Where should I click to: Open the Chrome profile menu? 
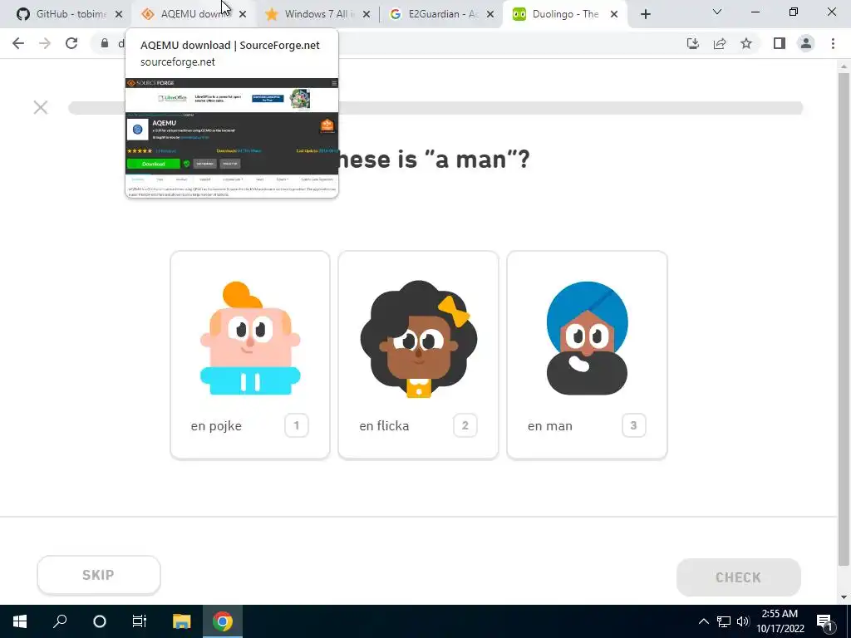[x=806, y=43]
